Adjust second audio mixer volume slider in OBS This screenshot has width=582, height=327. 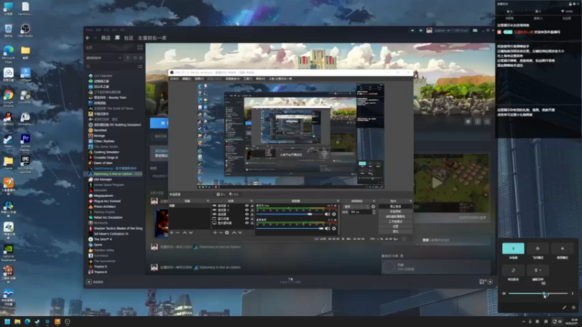pos(290,229)
